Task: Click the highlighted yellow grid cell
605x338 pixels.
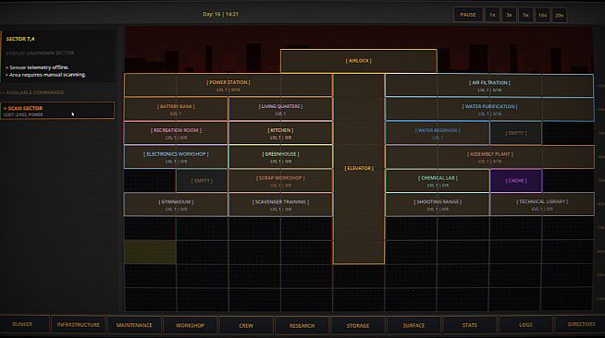Action: [150, 252]
